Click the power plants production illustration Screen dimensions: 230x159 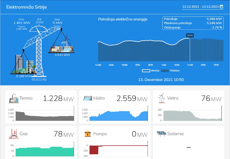tap(61, 46)
